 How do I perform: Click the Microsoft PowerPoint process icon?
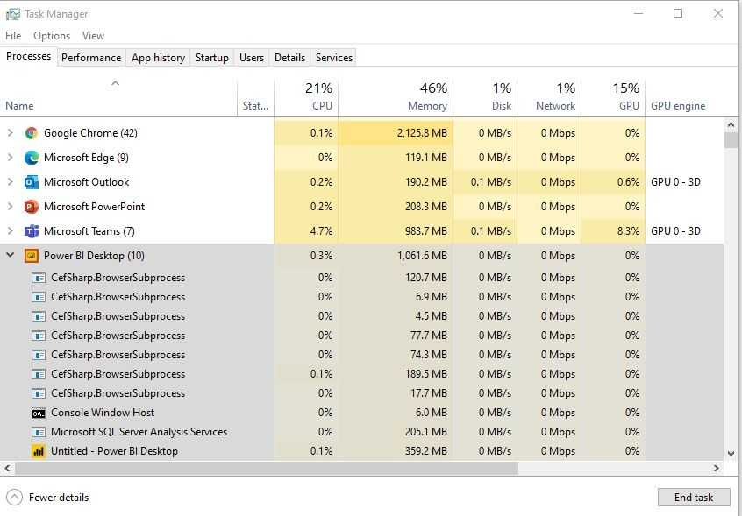click(32, 207)
